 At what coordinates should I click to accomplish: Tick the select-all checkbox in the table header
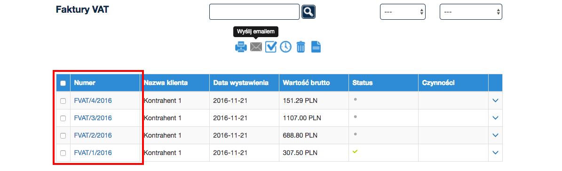(x=63, y=83)
